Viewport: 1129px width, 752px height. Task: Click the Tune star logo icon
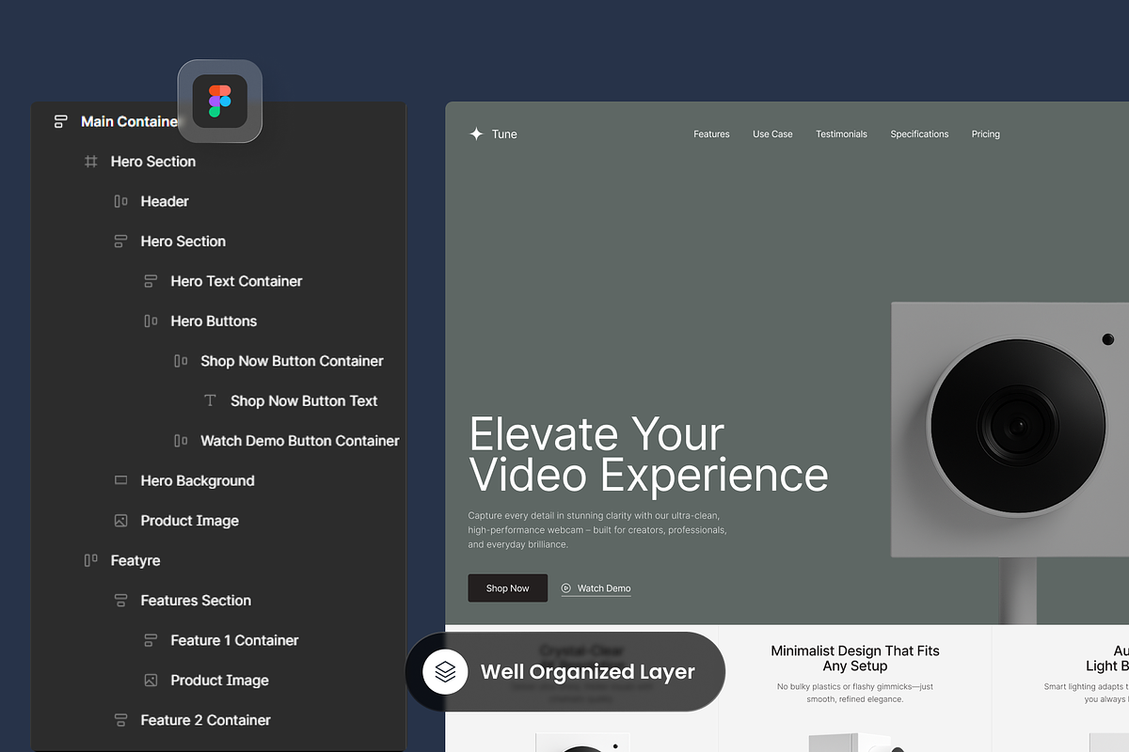pyautogui.click(x=476, y=134)
